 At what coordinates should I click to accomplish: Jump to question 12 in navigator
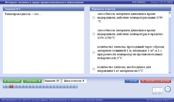[x=42, y=87]
